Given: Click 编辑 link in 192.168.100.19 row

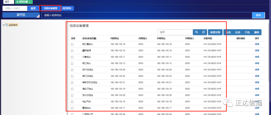Looking at the screenshot, I should tap(257, 44).
